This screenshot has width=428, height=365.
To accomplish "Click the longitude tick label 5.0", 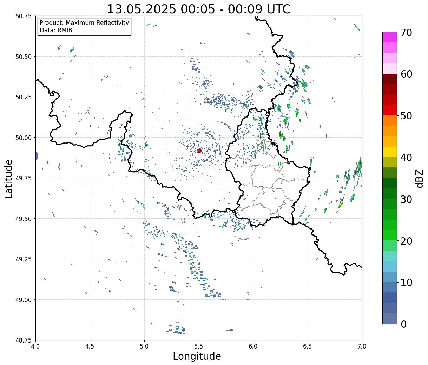I will click(144, 346).
